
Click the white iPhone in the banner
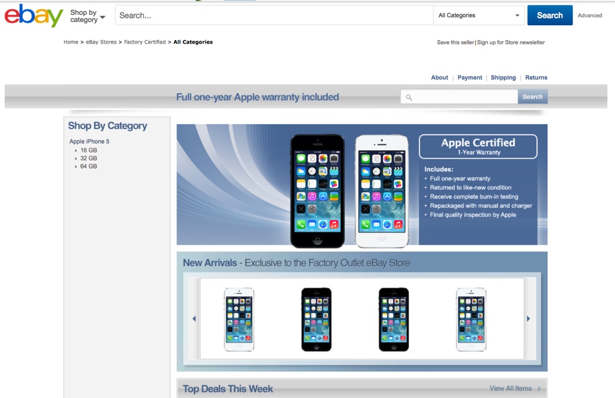tap(382, 191)
